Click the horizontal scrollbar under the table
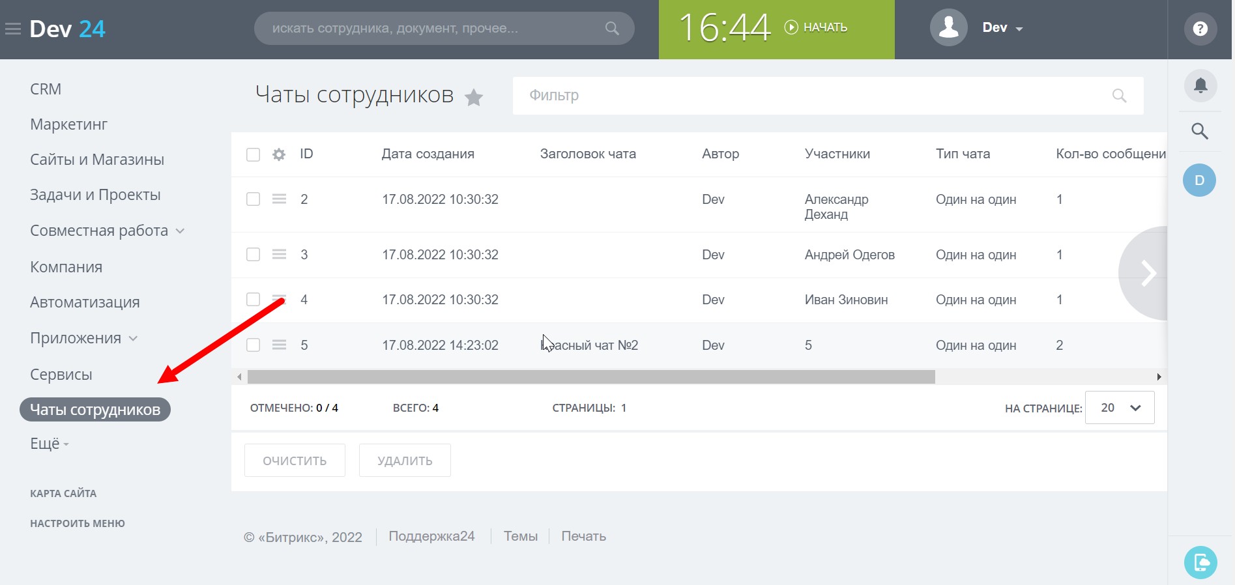1235x585 pixels. (590, 377)
